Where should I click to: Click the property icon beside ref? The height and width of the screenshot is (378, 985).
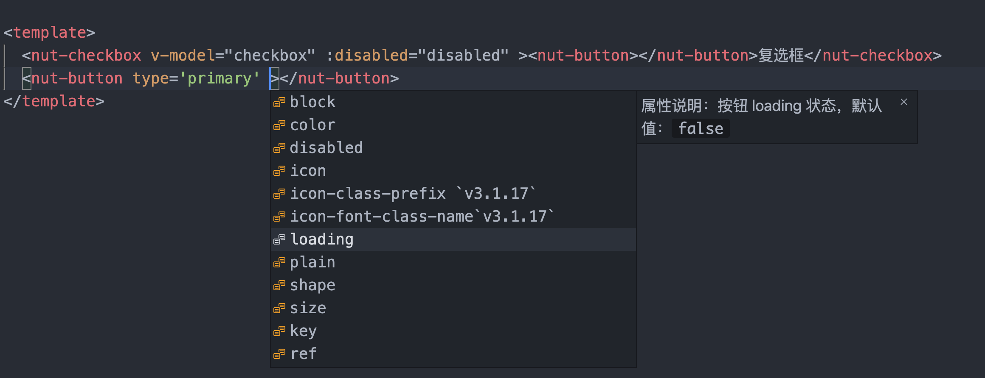pyautogui.click(x=279, y=354)
